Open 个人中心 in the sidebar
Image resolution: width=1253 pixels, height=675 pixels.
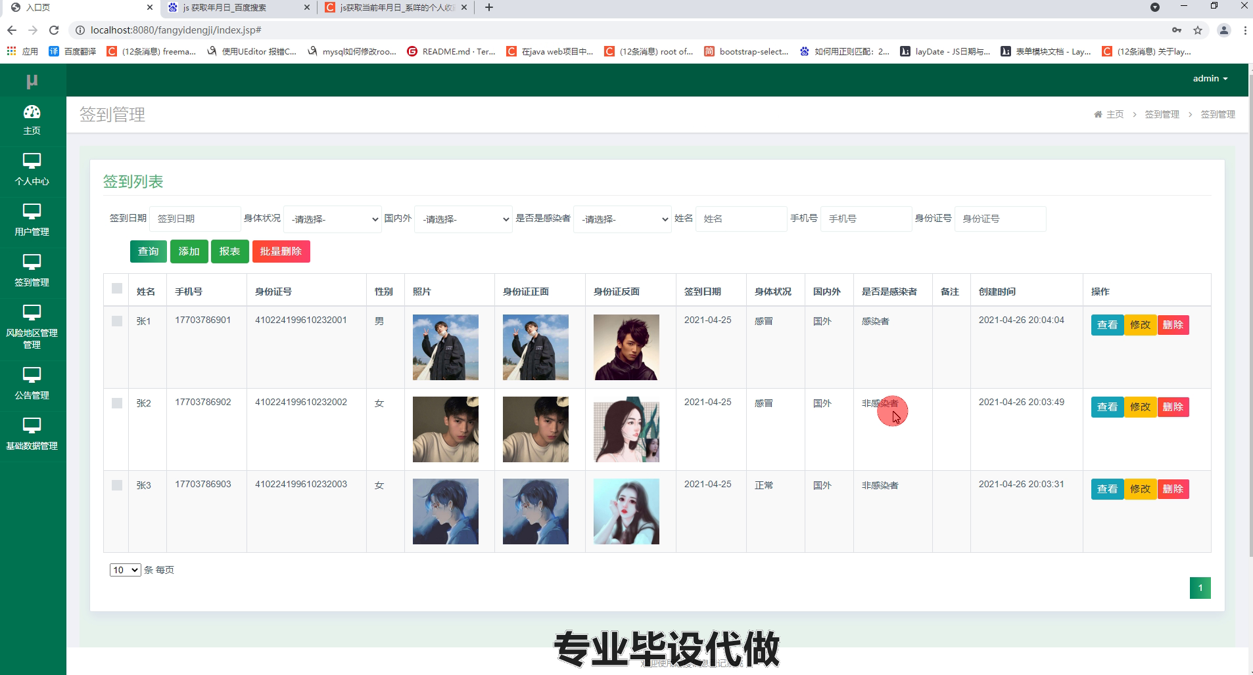coord(32,169)
